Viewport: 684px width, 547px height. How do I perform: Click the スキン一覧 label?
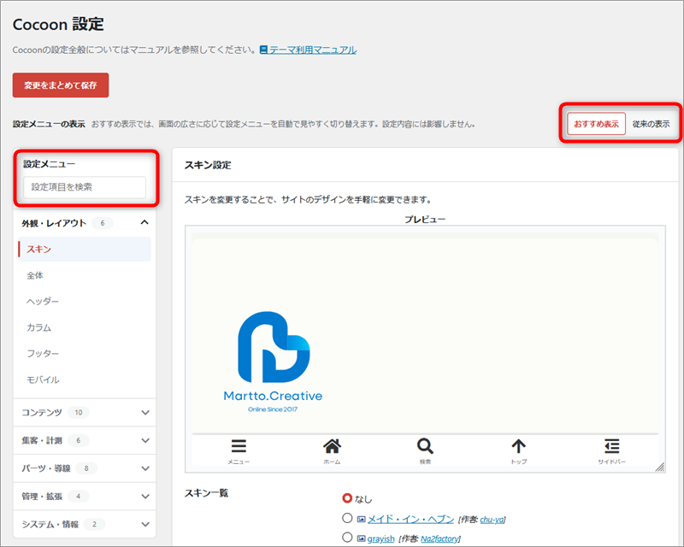tap(206, 493)
